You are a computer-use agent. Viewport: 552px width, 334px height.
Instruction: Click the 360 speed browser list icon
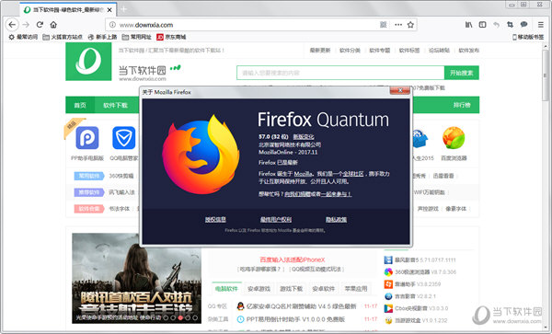(388, 272)
